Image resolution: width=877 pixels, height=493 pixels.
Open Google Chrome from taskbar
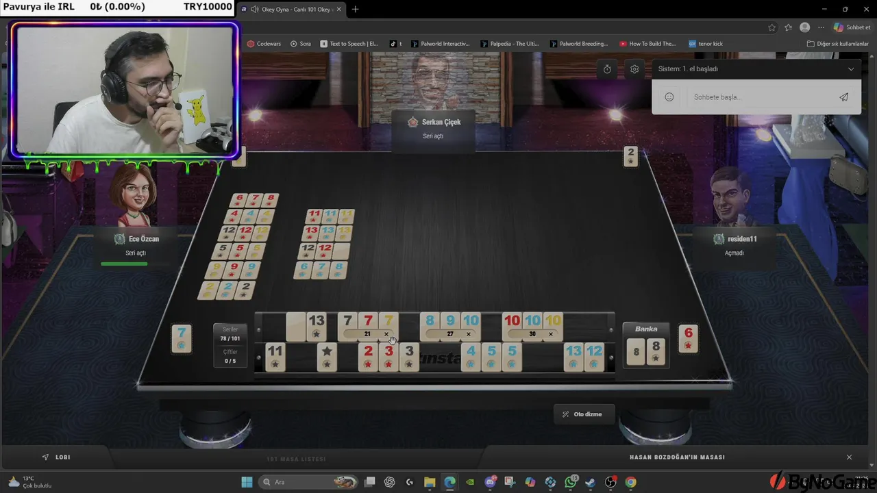630,482
